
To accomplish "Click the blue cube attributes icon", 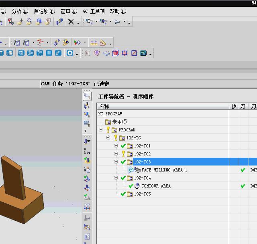I will click(59, 22).
